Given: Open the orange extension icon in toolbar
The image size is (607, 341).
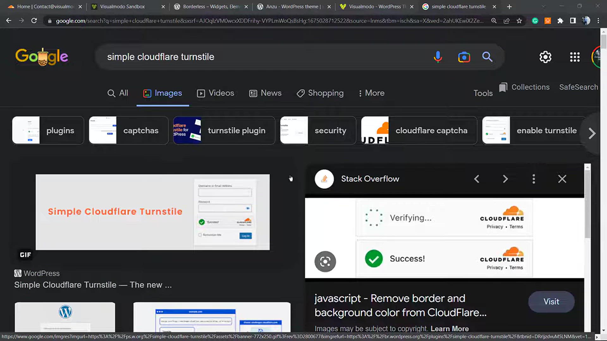Looking at the screenshot, I should [548, 21].
